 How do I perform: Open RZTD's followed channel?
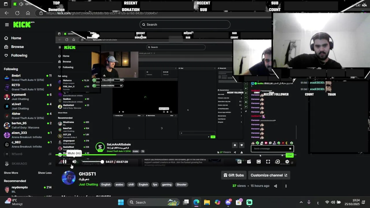click(28, 87)
